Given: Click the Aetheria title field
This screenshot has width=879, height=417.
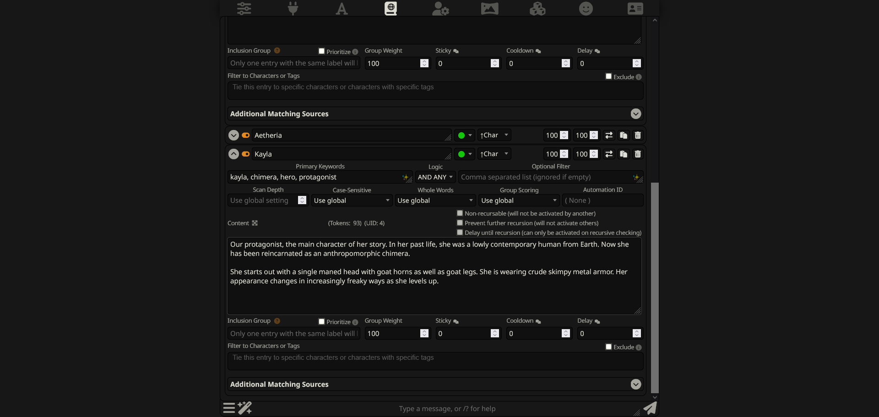Looking at the screenshot, I should tap(352, 135).
